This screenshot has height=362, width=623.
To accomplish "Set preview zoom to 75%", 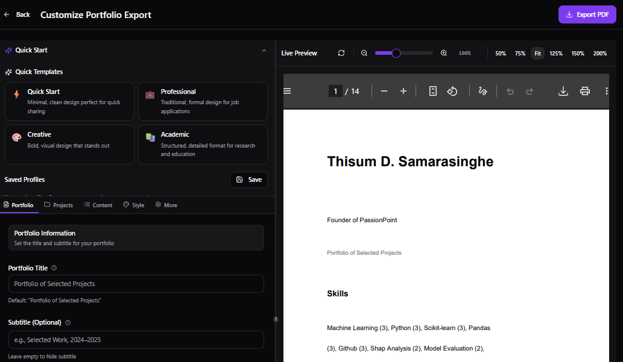I will 520,53.
